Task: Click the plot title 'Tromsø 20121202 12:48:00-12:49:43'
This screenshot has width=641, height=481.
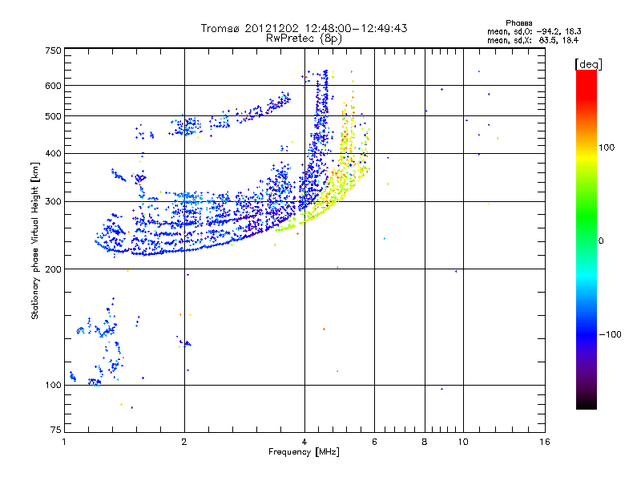Action: tap(304, 28)
